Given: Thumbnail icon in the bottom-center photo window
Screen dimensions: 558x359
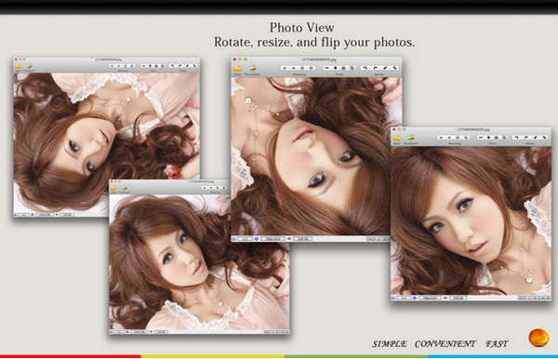Looking at the screenshot, I should click(x=125, y=189).
